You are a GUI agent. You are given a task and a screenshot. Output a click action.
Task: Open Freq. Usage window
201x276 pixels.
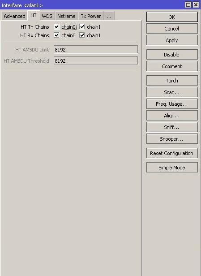172,104
